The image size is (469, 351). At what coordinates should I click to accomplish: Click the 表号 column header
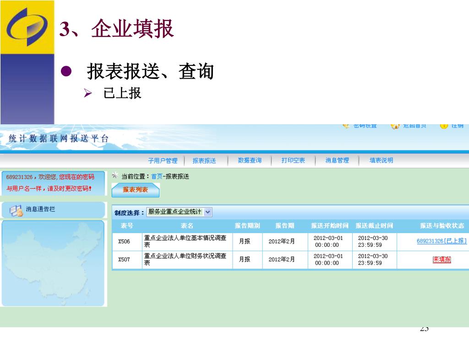click(x=127, y=226)
